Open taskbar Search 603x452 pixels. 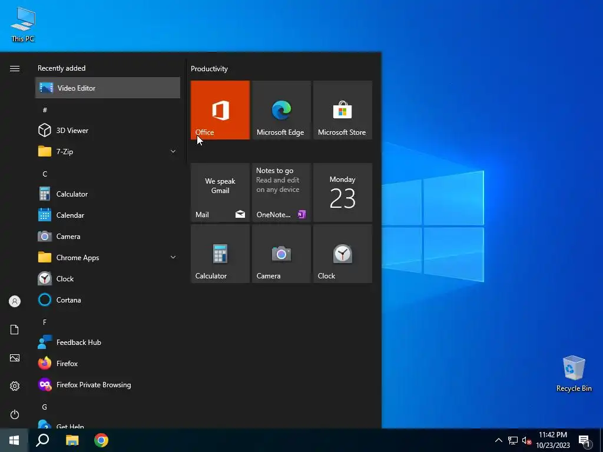tap(42, 440)
